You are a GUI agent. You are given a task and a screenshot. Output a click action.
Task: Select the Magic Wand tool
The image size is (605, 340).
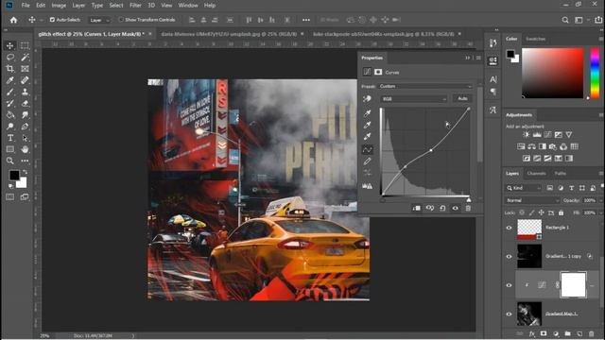(x=25, y=58)
